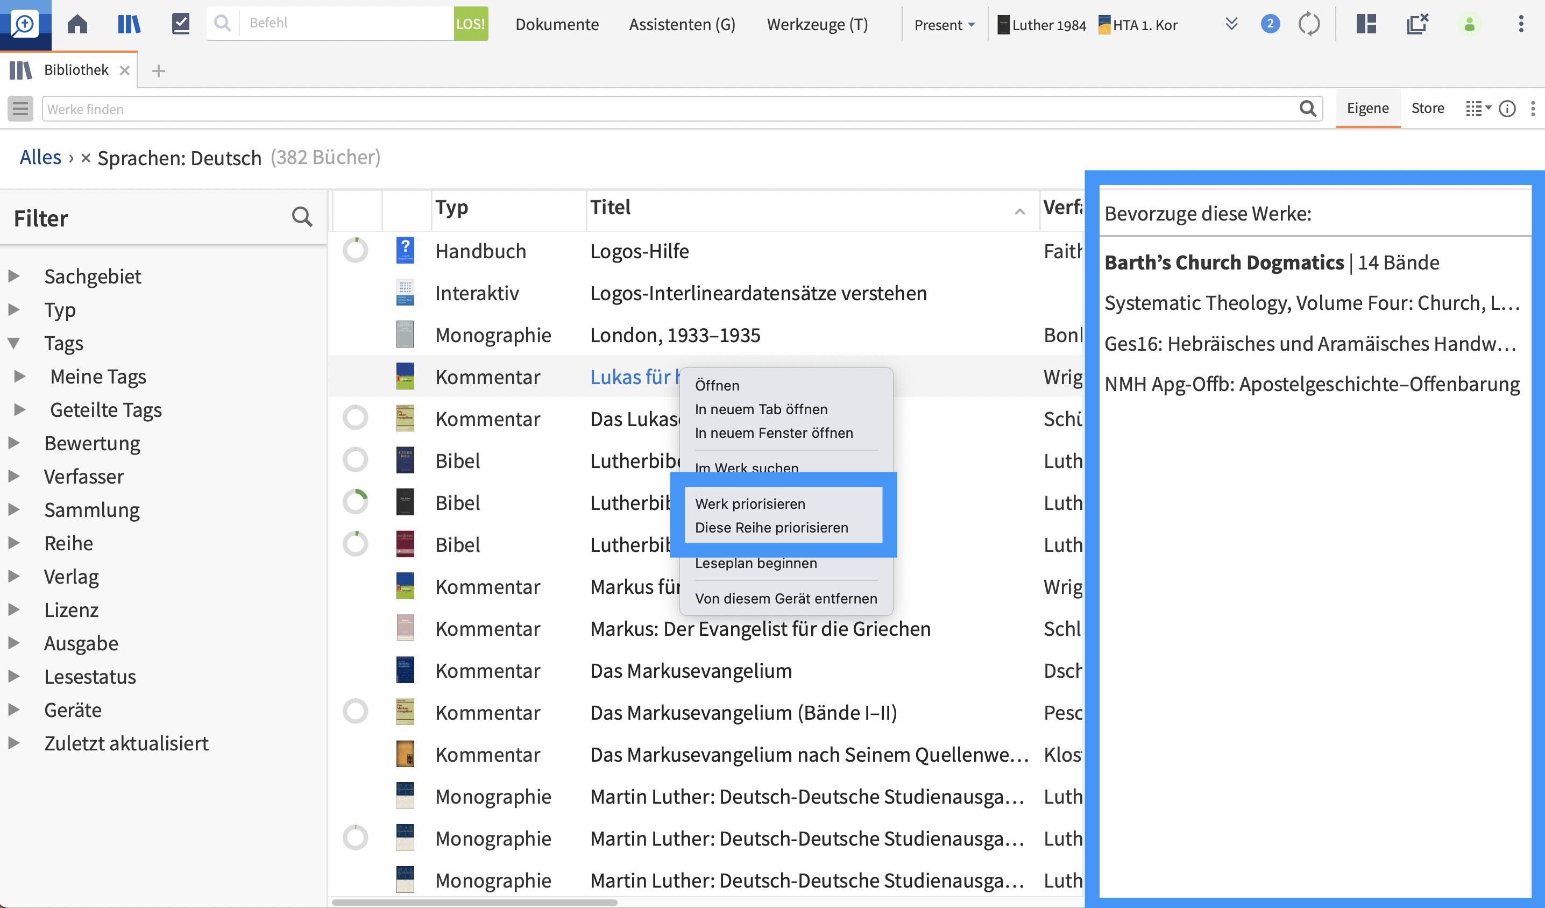
Task: Choose Leseplan beginnen
Action: [x=755, y=563]
